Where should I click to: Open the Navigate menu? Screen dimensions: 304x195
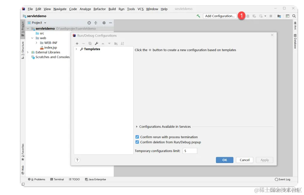click(x=60, y=9)
